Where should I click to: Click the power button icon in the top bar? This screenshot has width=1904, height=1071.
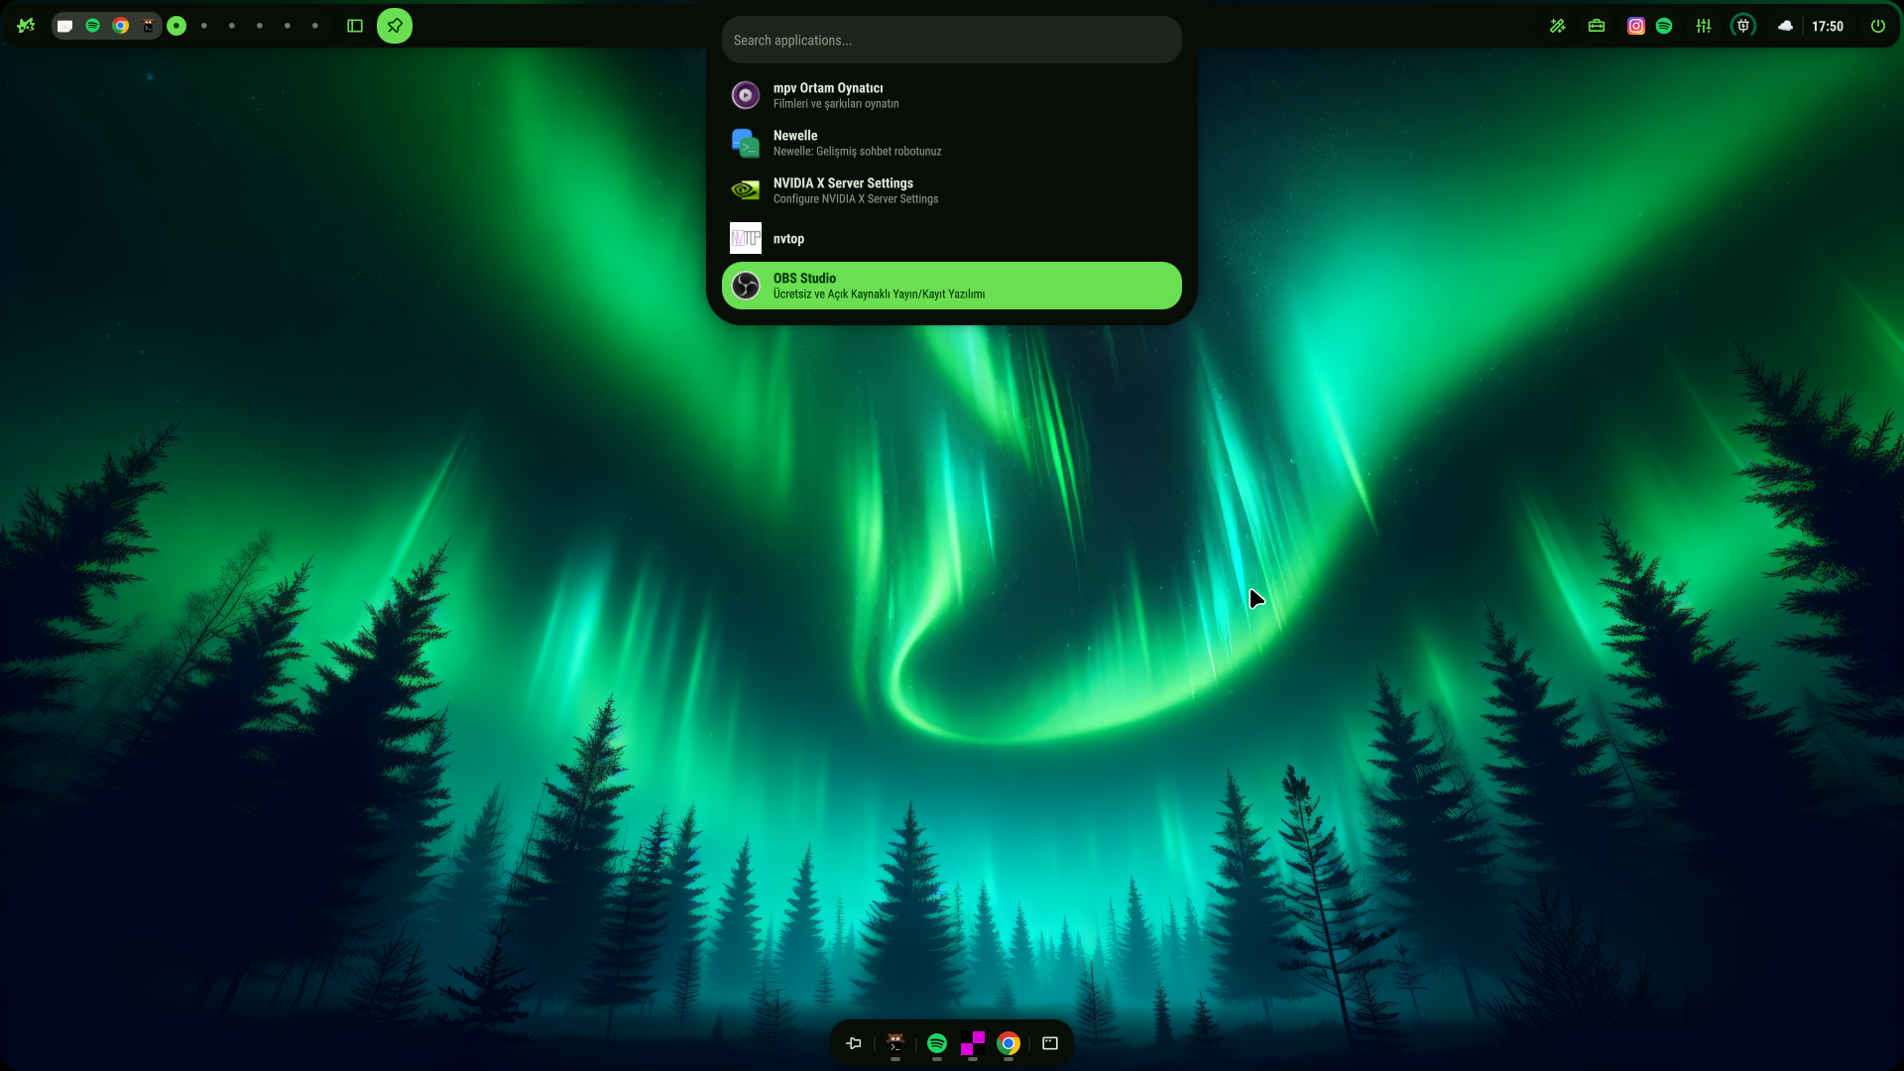1878,26
